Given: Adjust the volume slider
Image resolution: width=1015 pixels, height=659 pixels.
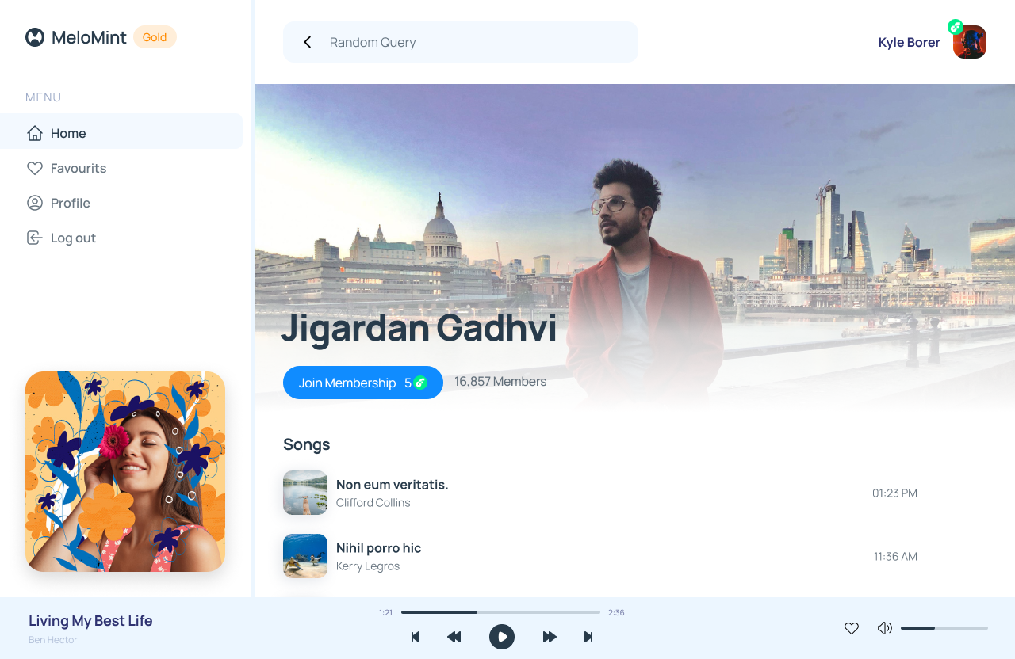Looking at the screenshot, I should (x=944, y=628).
